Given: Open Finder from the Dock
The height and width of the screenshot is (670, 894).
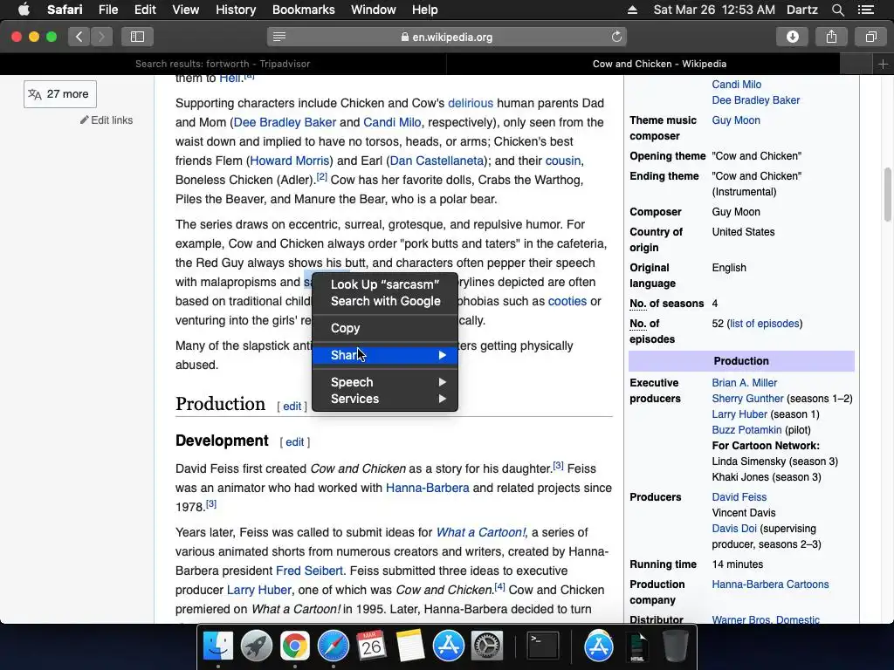Looking at the screenshot, I should point(218,646).
